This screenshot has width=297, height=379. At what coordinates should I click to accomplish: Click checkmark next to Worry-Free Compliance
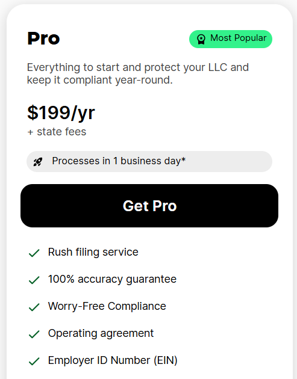pyautogui.click(x=34, y=307)
